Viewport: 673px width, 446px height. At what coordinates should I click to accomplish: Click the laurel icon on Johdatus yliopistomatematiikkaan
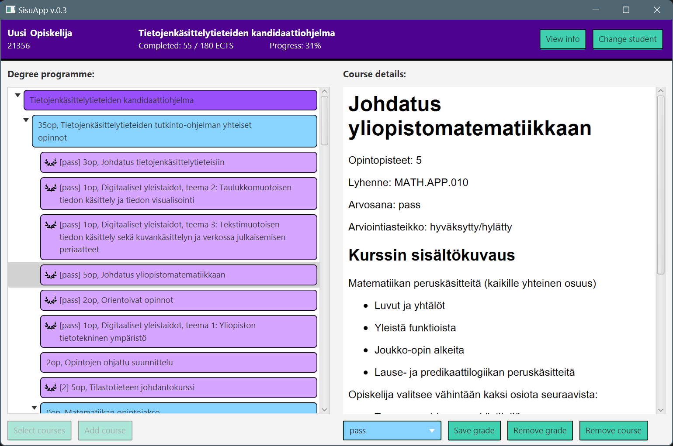tap(50, 274)
